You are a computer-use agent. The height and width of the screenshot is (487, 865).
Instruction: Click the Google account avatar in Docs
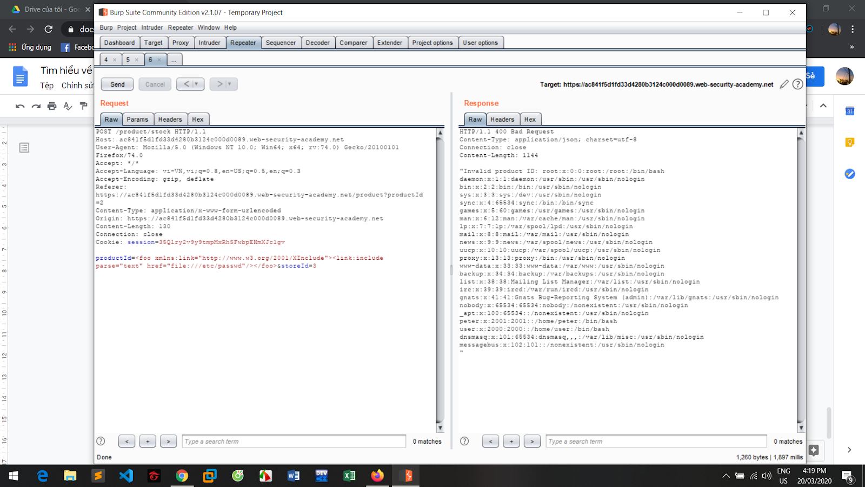coord(844,76)
